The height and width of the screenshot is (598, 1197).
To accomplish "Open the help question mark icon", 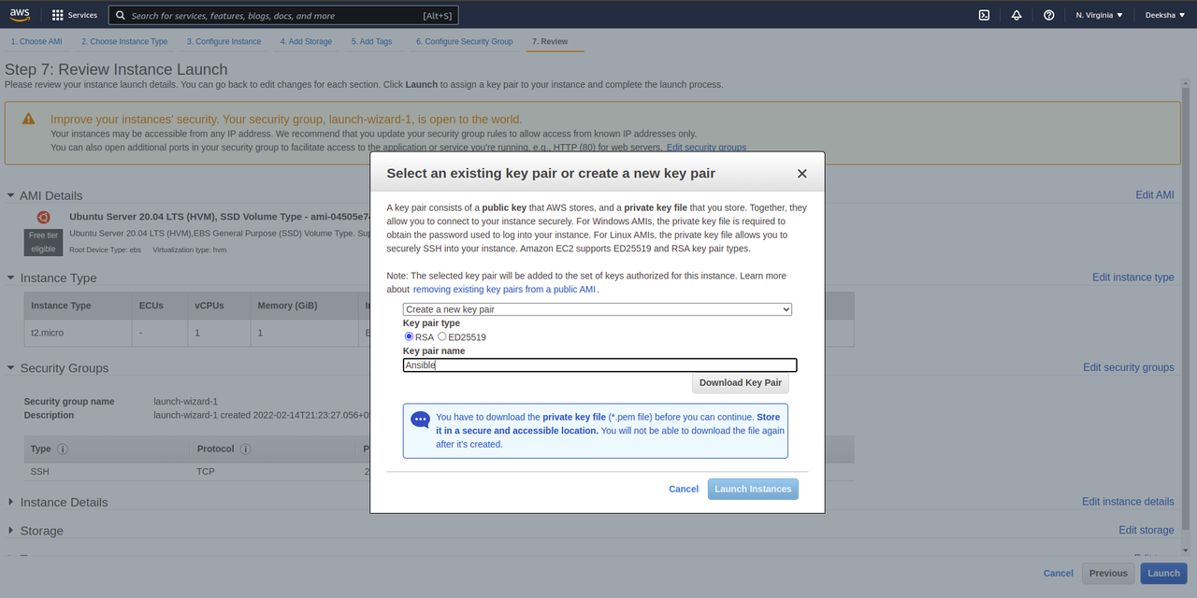I will pos(1049,15).
